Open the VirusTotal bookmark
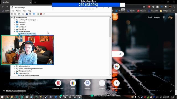Viewport: 177px width, 99px height. [x=153, y=11]
